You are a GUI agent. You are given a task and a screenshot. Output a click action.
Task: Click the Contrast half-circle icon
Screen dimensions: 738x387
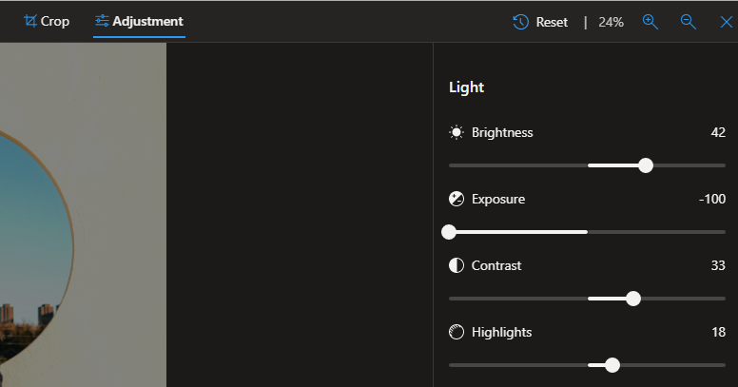pyautogui.click(x=456, y=266)
